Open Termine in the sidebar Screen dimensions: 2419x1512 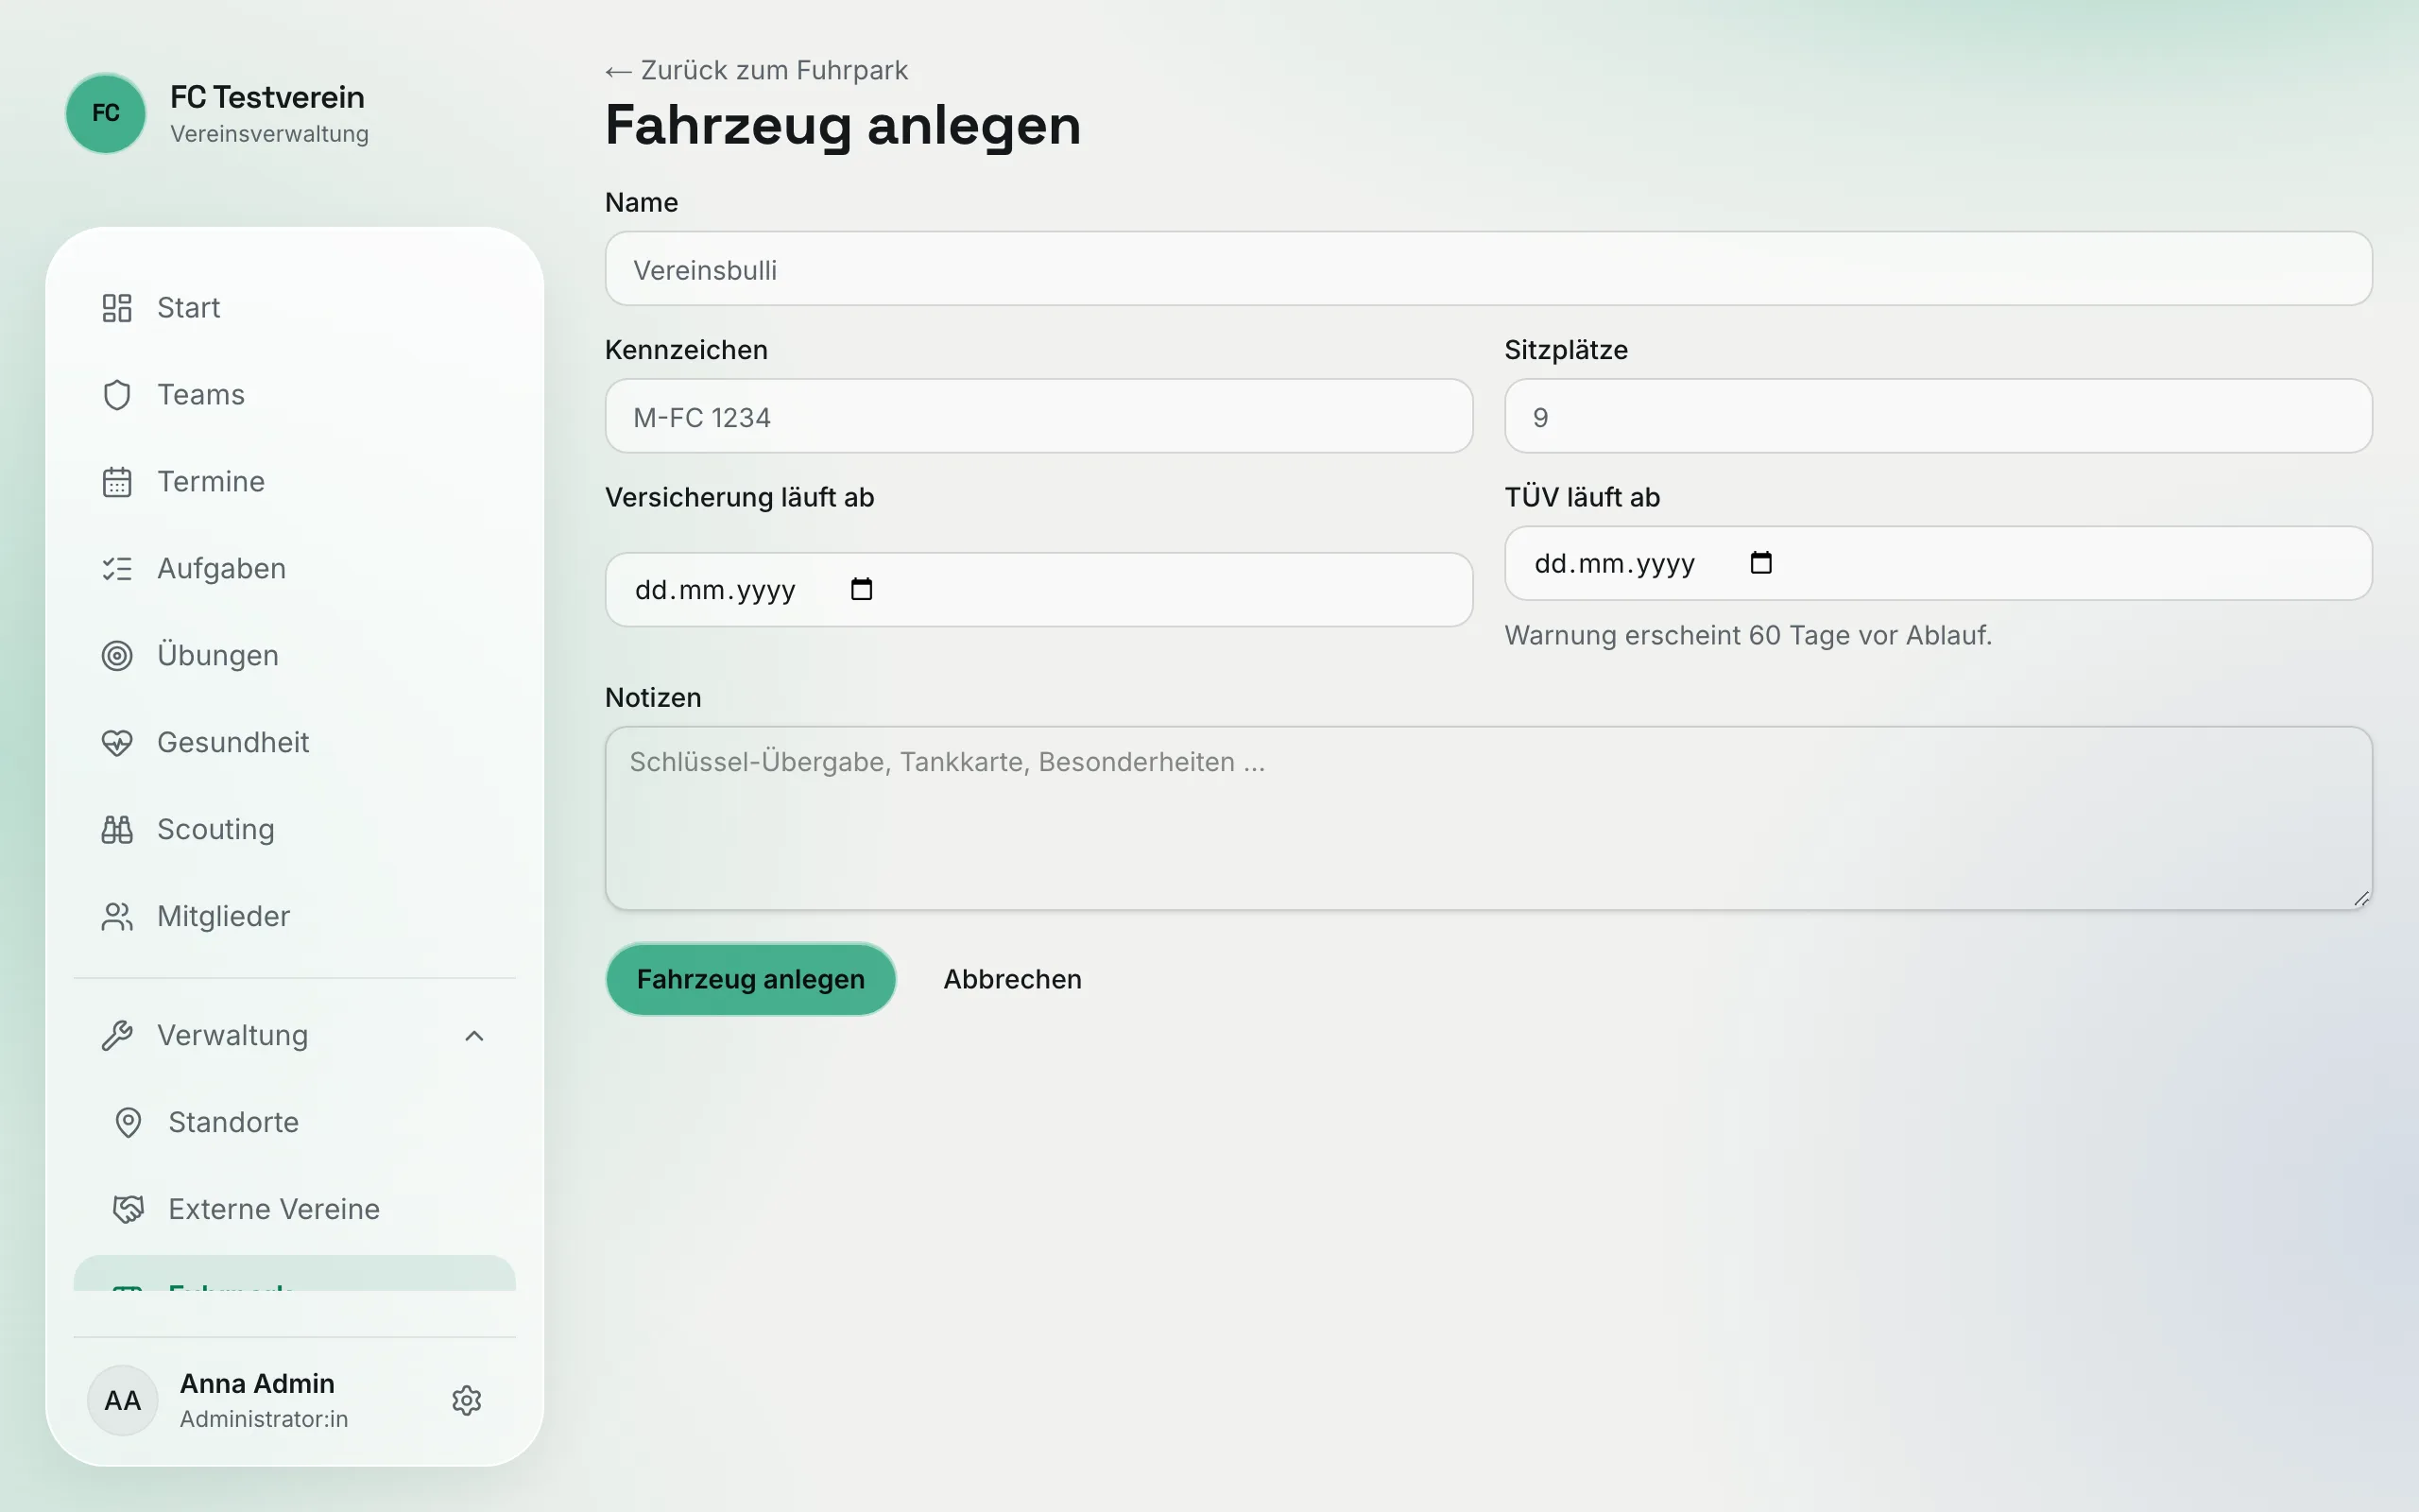[295, 482]
